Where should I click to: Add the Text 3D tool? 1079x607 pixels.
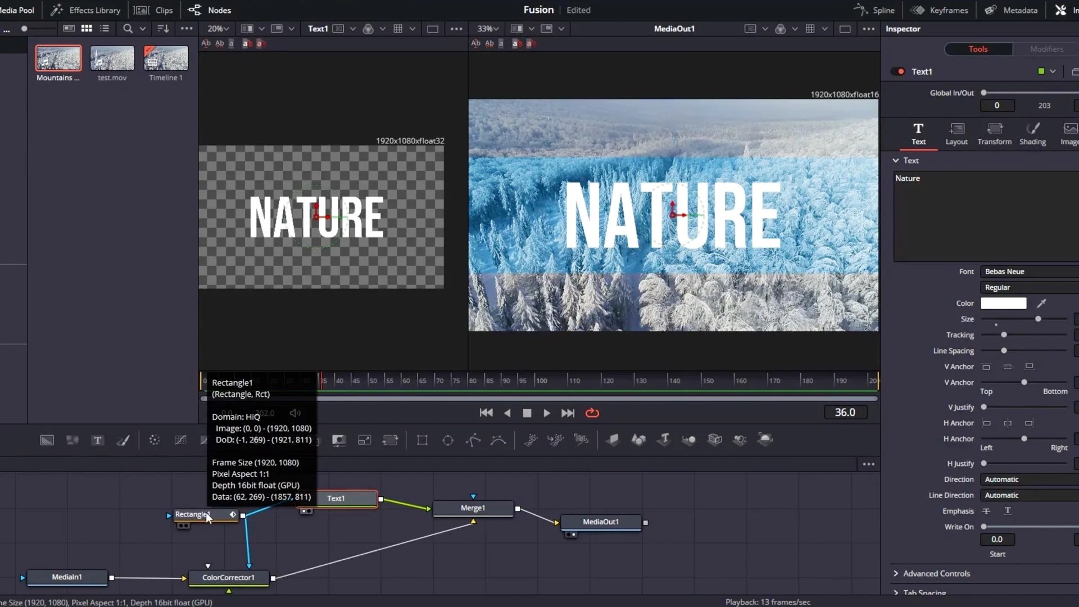(x=664, y=440)
